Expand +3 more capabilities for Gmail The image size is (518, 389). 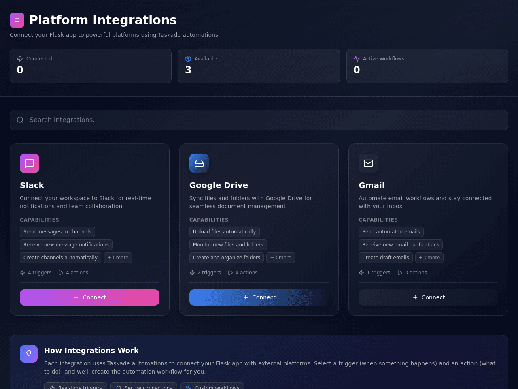(429, 258)
